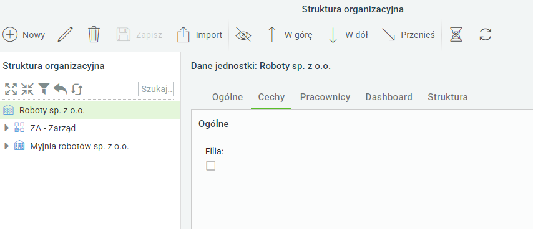The image size is (533, 229).
Task: Click the tree panel refresh icon
Action: [77, 90]
